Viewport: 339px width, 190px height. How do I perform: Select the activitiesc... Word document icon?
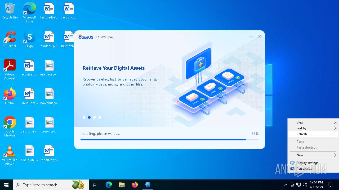coord(29,68)
